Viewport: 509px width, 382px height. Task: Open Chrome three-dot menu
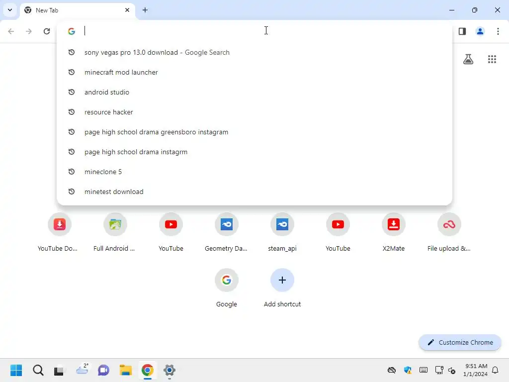click(x=498, y=31)
